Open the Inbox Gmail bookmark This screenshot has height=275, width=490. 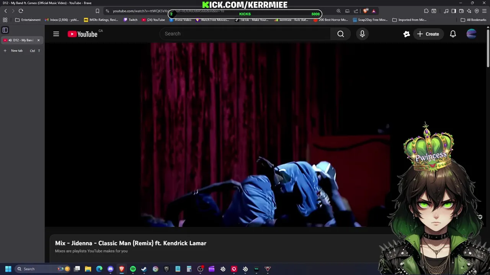[62, 20]
